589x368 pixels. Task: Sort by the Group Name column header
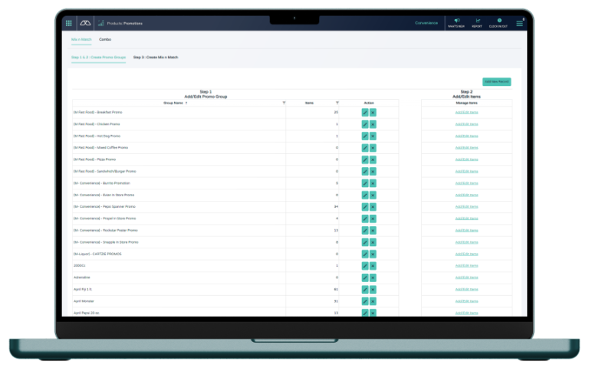coord(173,102)
